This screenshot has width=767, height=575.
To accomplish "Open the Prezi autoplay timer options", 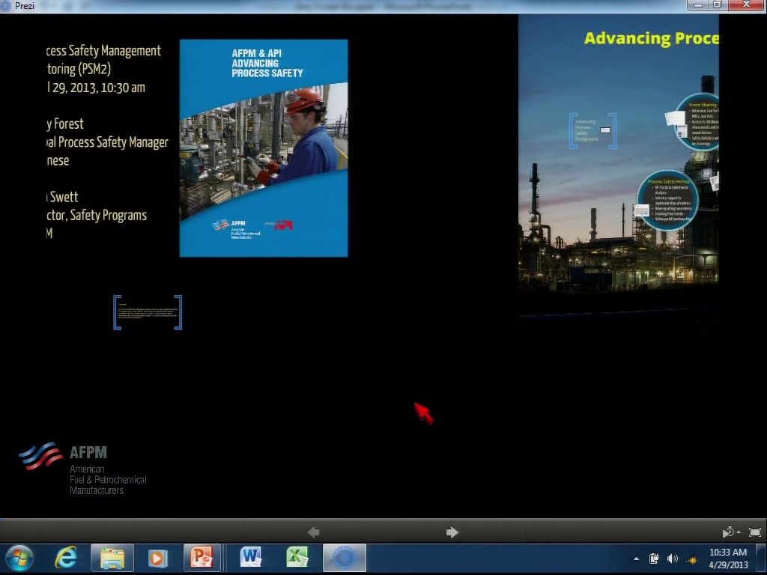I will pos(731,532).
